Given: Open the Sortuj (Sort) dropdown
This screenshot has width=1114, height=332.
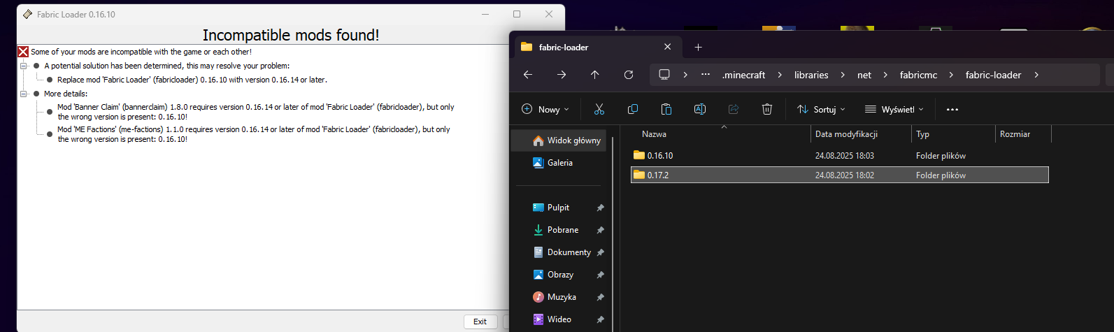Looking at the screenshot, I should pos(822,109).
